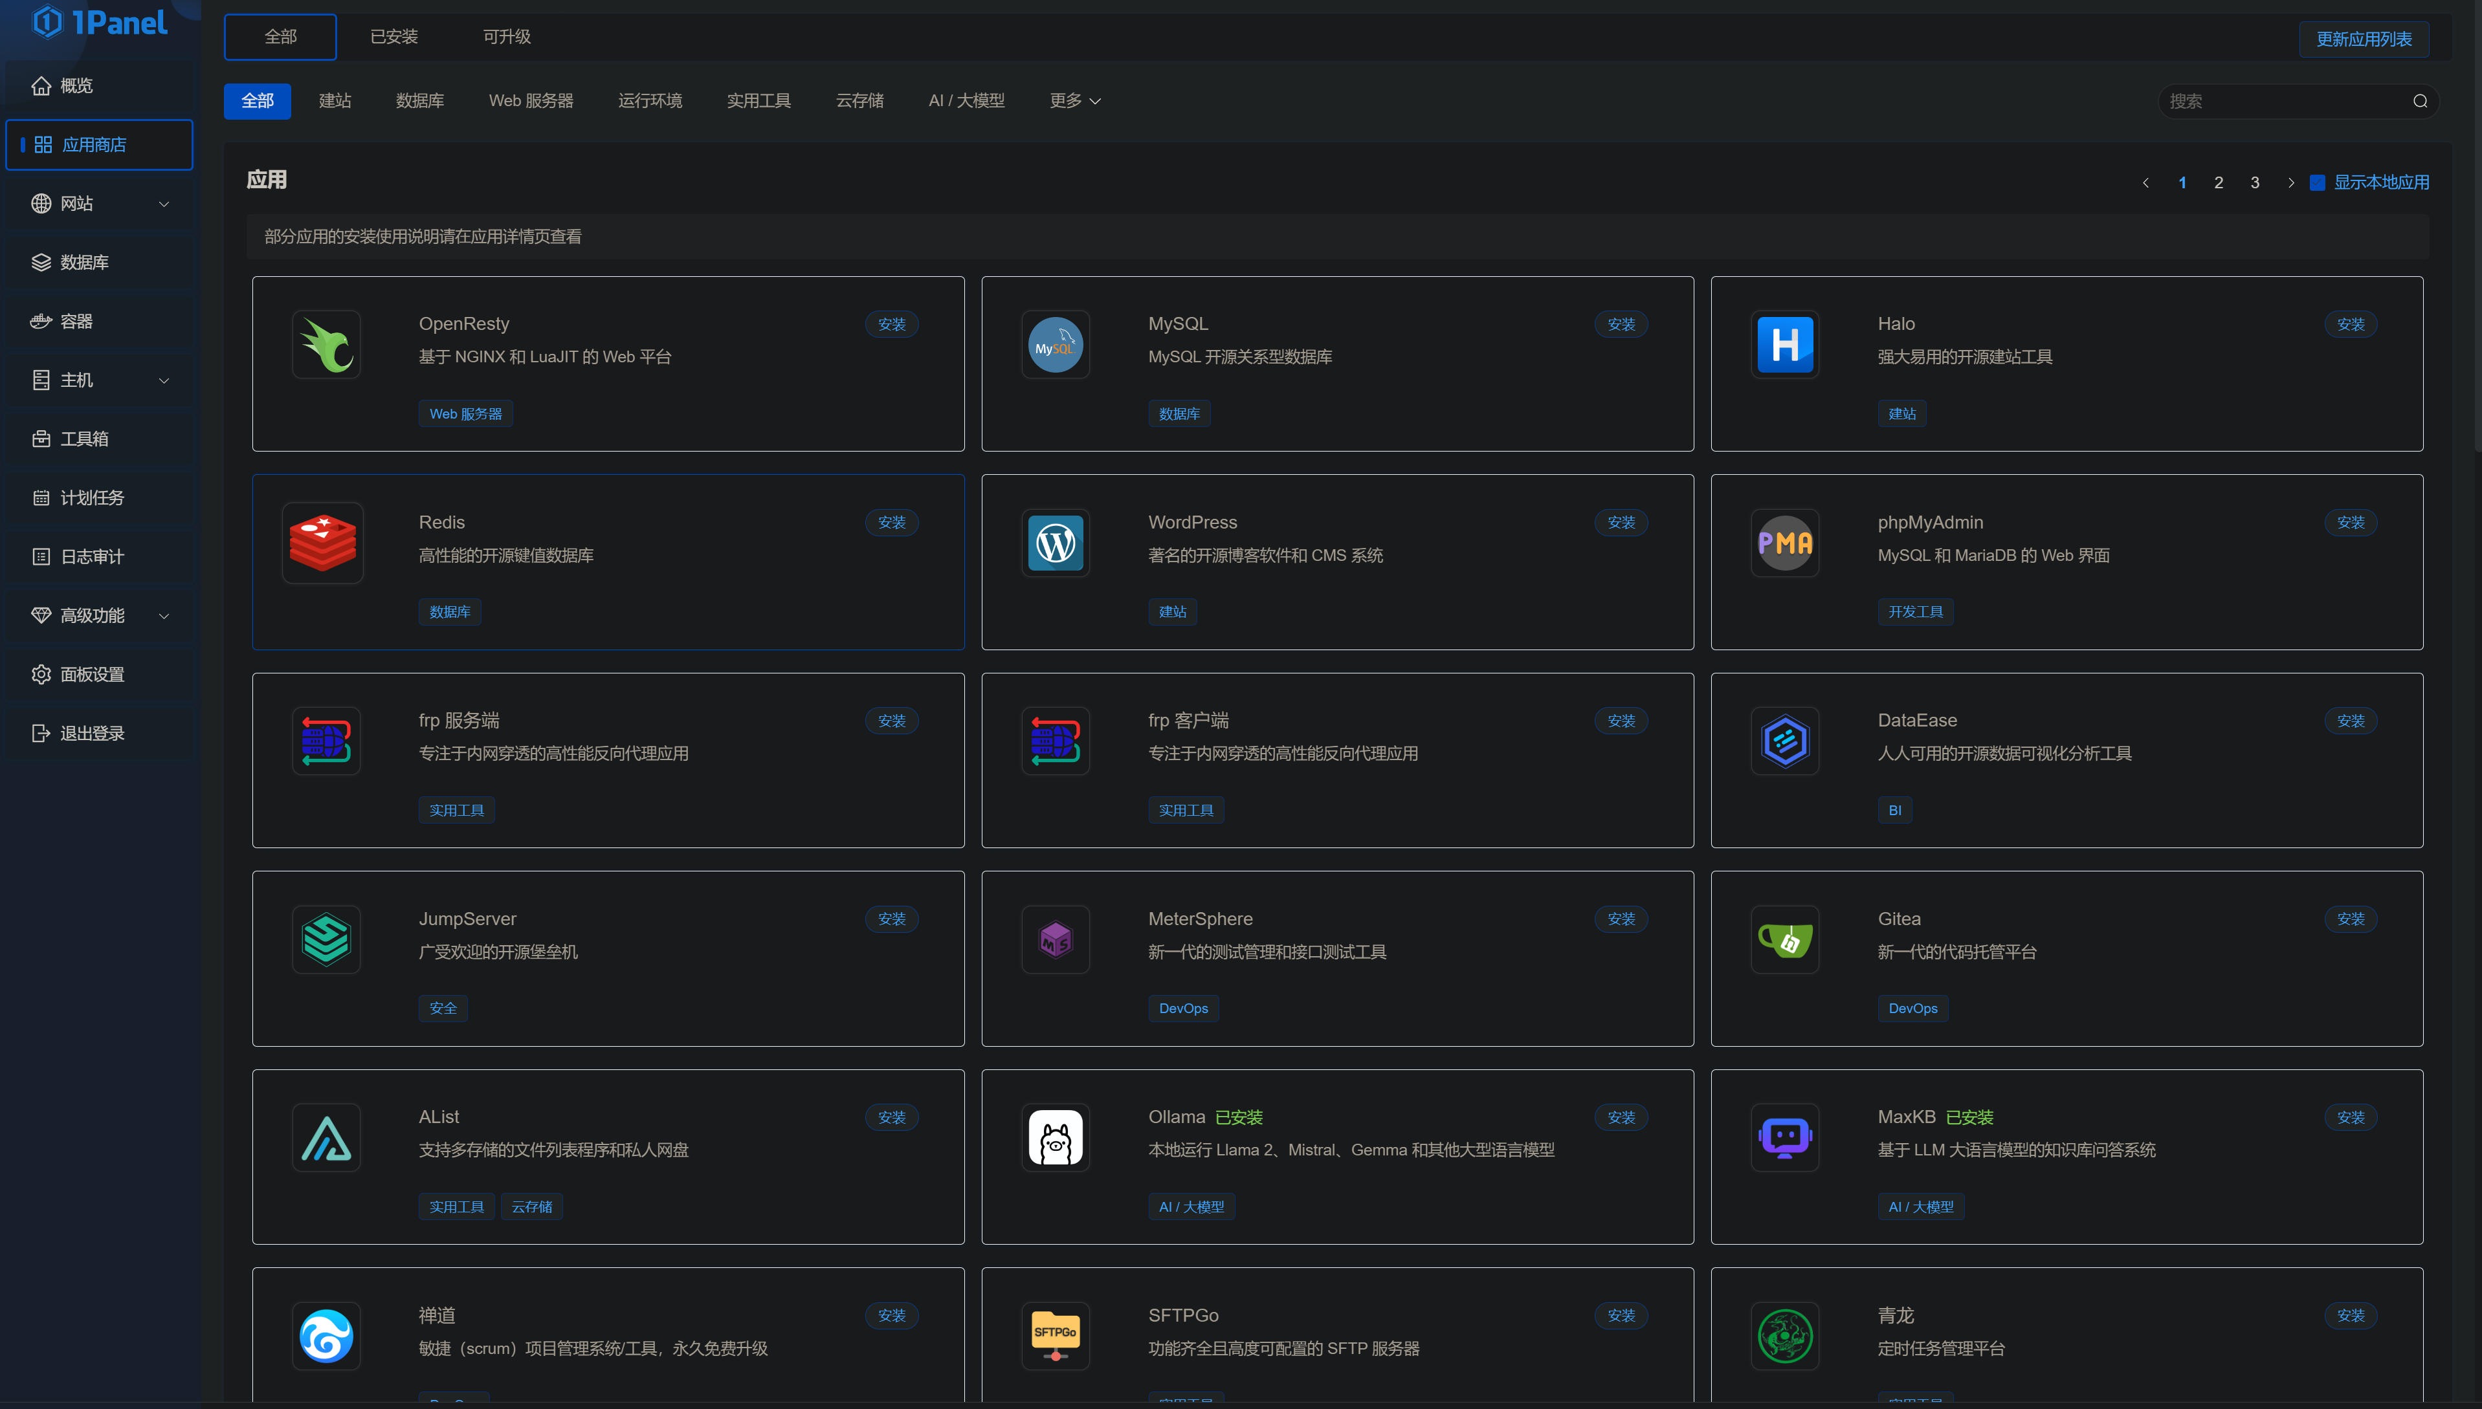Open 日志审计 in sidebar
This screenshot has height=1409, width=2482.
click(x=100, y=556)
